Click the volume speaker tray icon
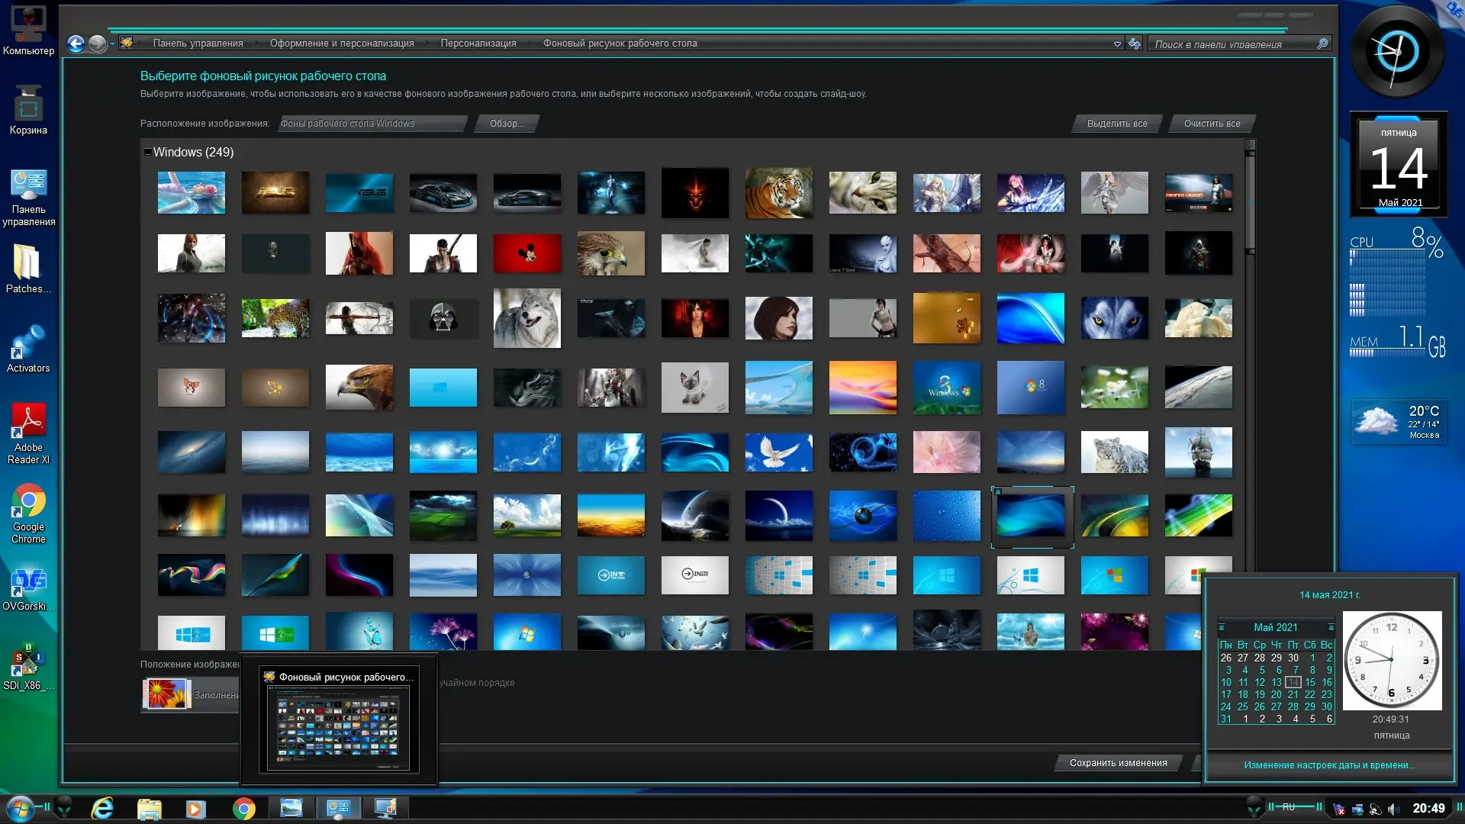Viewport: 1465px width, 824px height. point(1393,809)
